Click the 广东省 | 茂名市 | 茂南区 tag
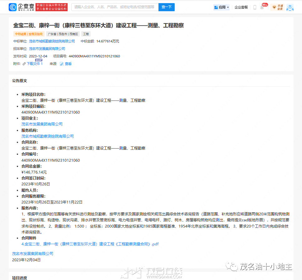Screen dimensions: 302x280 pos(63,34)
